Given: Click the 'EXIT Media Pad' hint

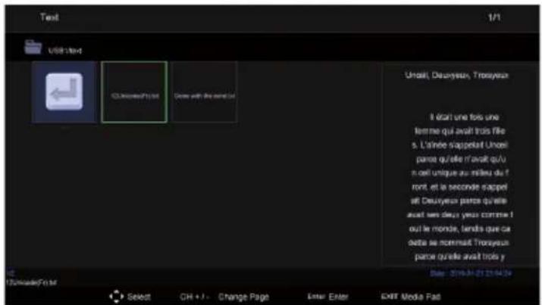Looking at the screenshot, I should coord(411,297).
